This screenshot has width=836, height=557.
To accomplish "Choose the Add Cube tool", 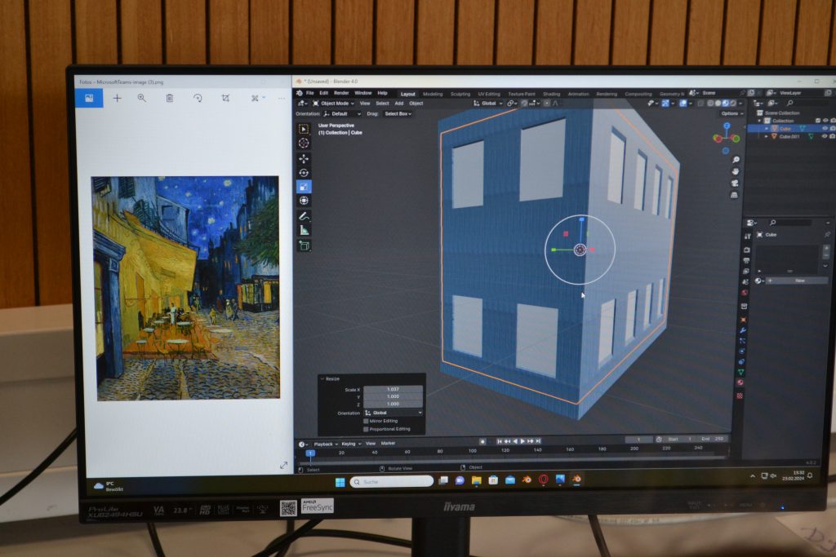I will pyautogui.click(x=304, y=245).
